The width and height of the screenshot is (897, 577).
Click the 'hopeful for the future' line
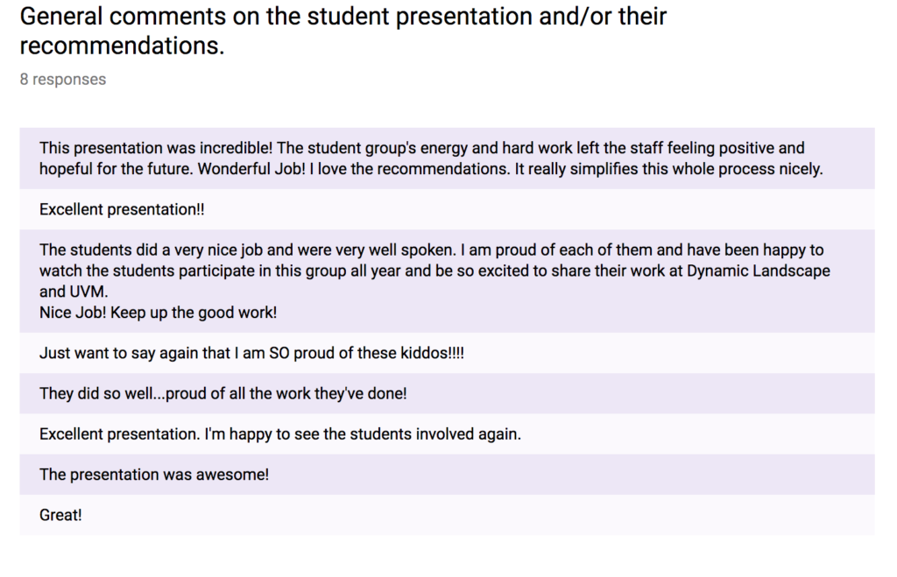coord(431,169)
